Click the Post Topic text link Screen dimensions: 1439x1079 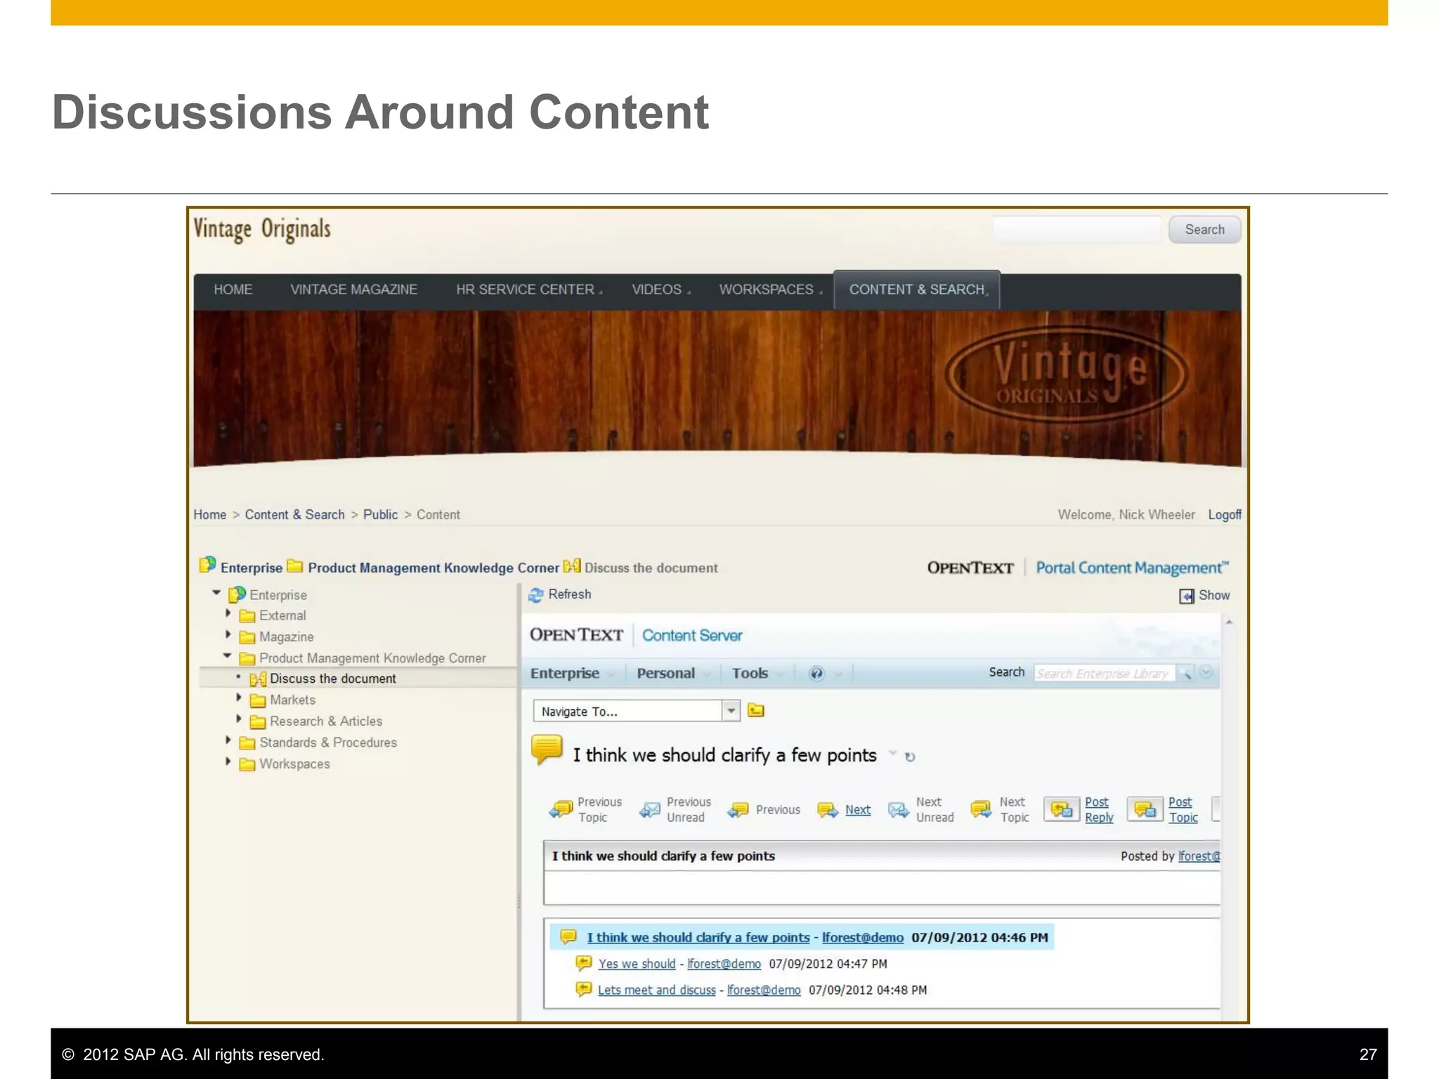1183,810
